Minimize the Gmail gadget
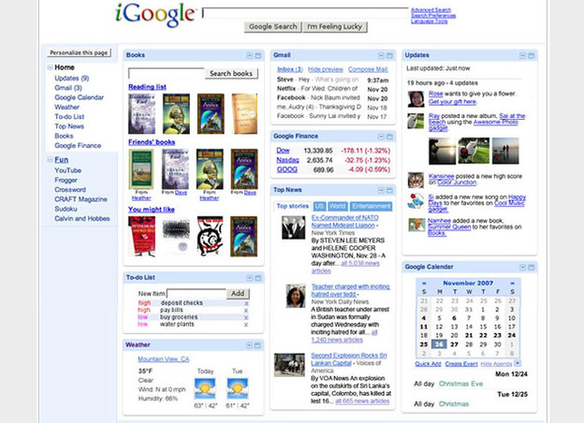584x423 pixels. click(x=389, y=56)
